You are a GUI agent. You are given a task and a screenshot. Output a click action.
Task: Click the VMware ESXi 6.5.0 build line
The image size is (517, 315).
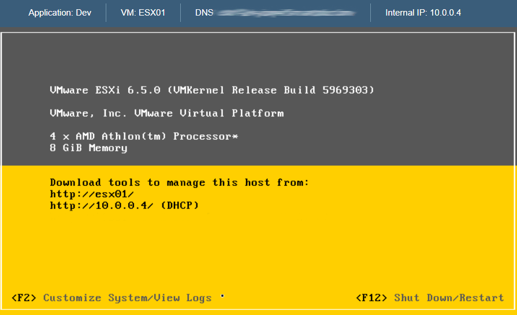tap(212, 90)
